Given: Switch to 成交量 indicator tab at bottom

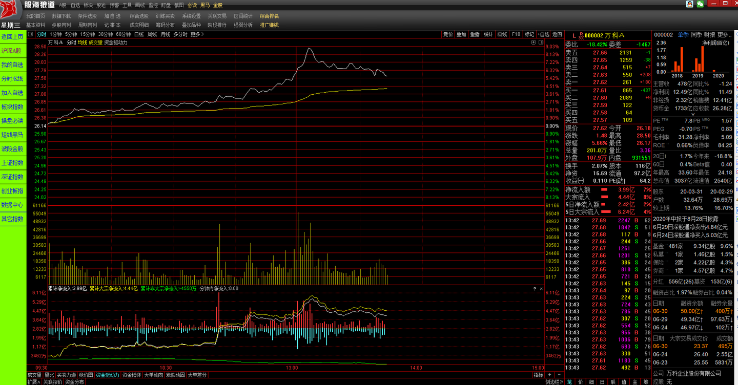Looking at the screenshot, I should (34, 375).
